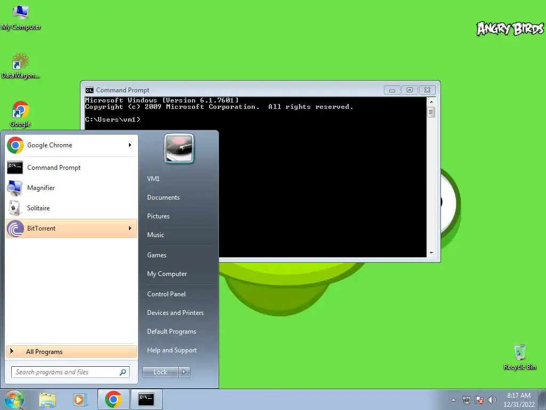This screenshot has height=410, width=546.
Task: Open Help and Support
Action: click(x=172, y=350)
